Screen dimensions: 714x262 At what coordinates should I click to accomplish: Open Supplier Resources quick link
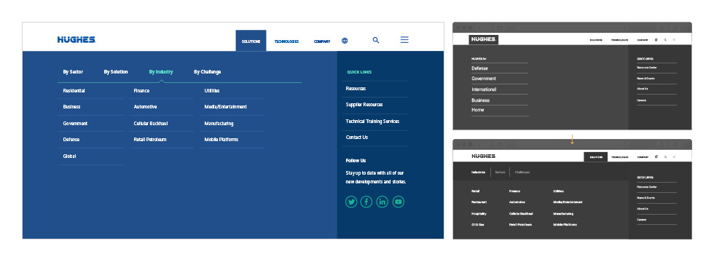pos(364,105)
